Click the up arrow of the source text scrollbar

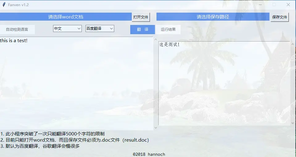pos(156,39)
